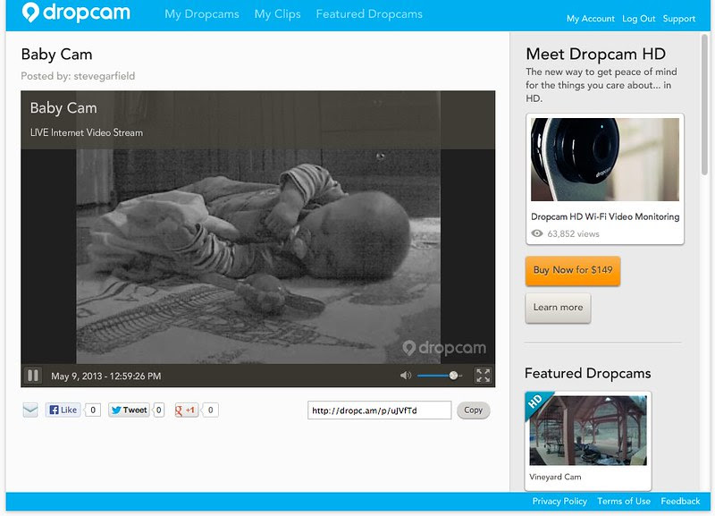The width and height of the screenshot is (715, 516).
Task: Click the Vineyard Cam caption
Action: pos(555,477)
